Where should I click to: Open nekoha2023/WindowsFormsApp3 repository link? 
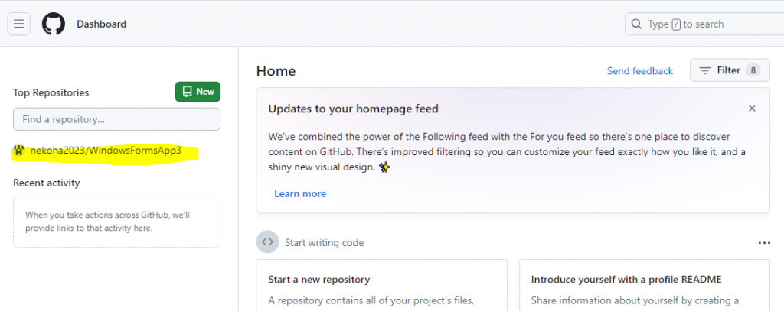[x=106, y=151]
